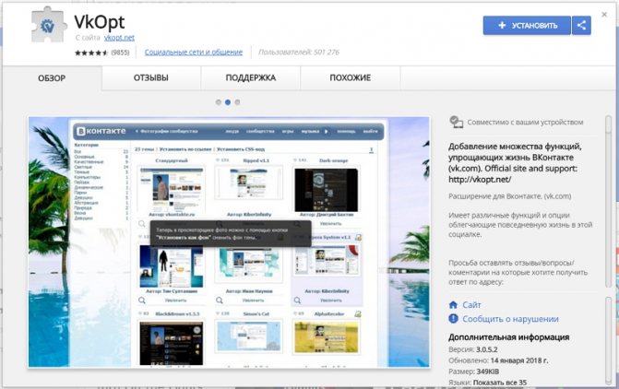Click version text 3.0.5.2
The height and width of the screenshot is (389, 619).
point(487,349)
